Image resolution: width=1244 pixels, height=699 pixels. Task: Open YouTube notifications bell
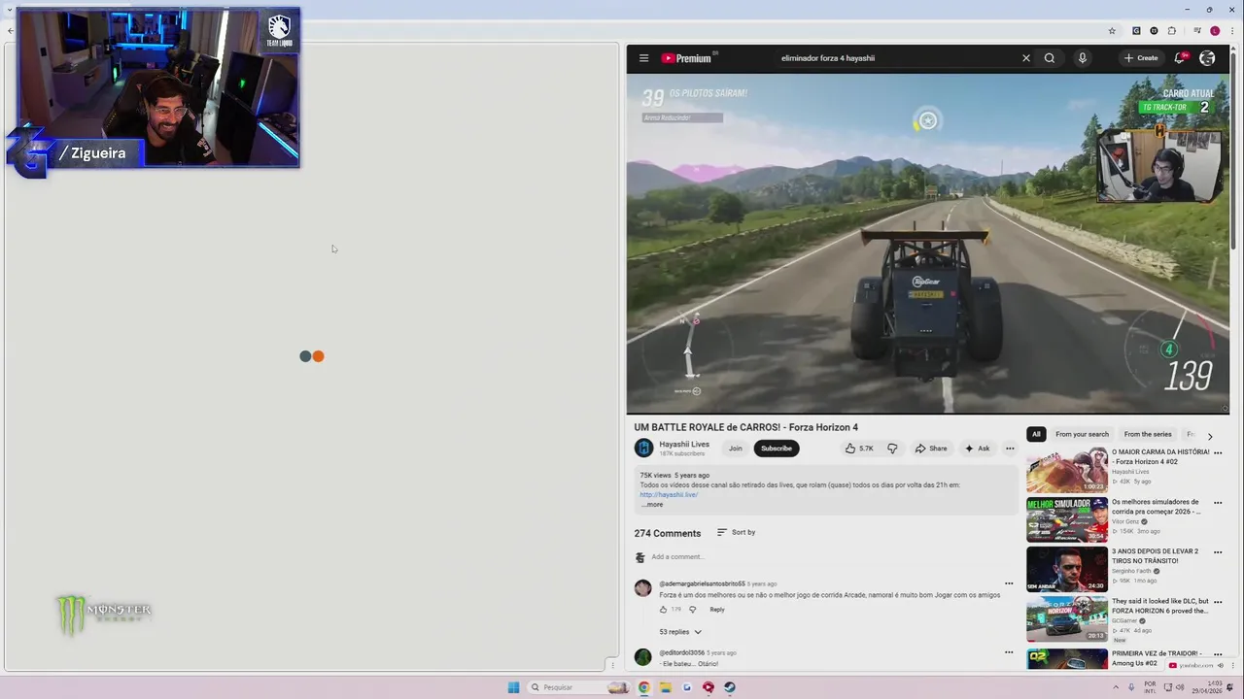[x=1180, y=58]
